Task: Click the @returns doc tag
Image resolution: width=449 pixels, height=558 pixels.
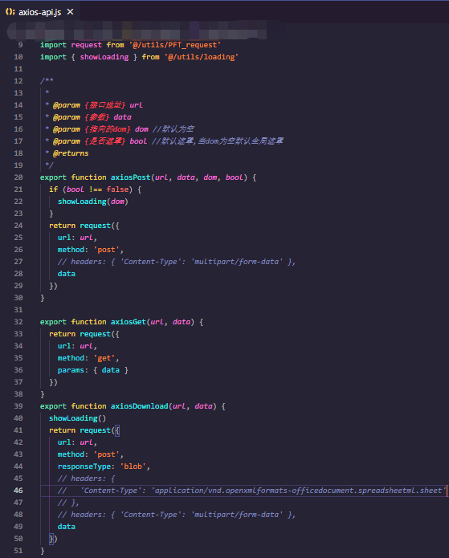Action: pyautogui.click(x=71, y=153)
